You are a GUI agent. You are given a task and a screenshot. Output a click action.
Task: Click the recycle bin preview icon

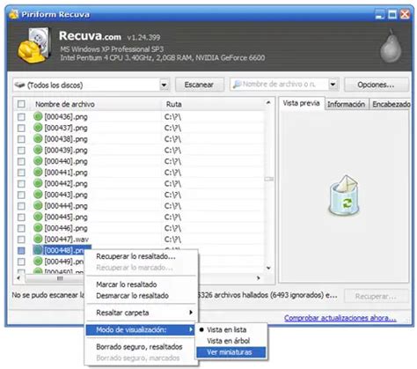[x=344, y=196]
